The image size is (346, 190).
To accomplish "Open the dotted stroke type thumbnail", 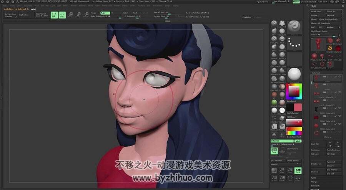I will [294, 44].
